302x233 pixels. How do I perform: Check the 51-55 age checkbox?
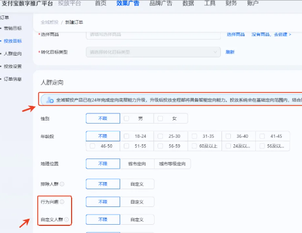pyautogui.click(x=126, y=146)
